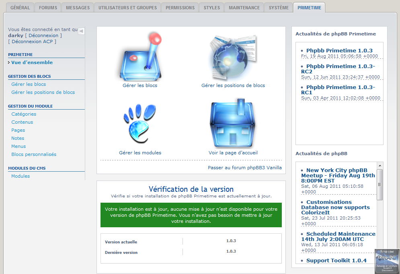Viewport: 400px width, 274px height.
Task: Open the Général tab
Action: pos(20,8)
